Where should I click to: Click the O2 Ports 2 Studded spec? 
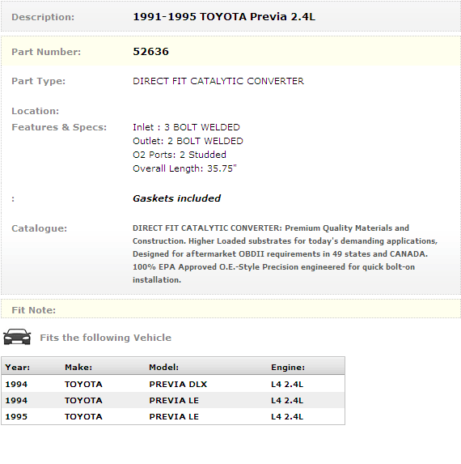coord(180,155)
